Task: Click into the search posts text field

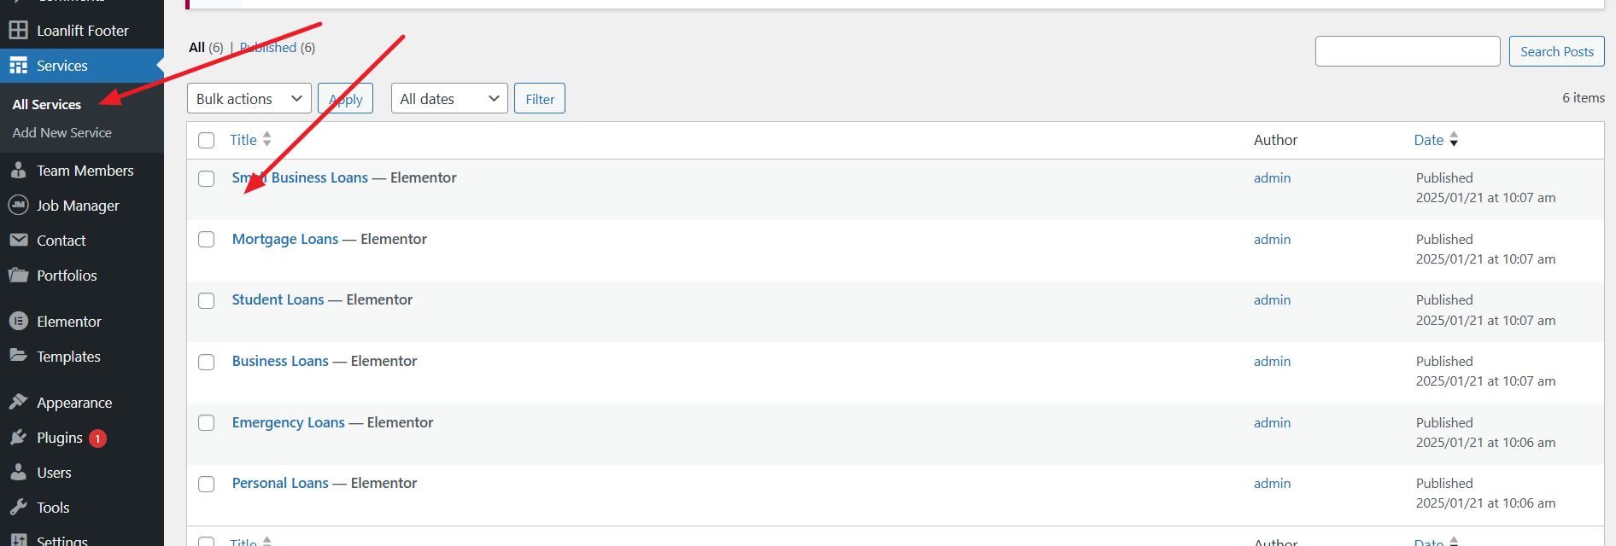Action: click(x=1408, y=51)
